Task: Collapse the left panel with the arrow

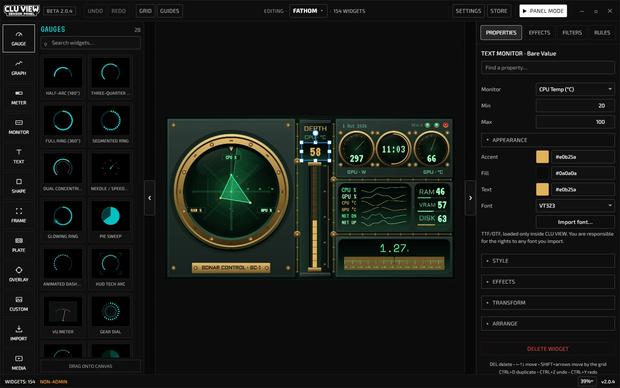Action: pyautogui.click(x=150, y=198)
